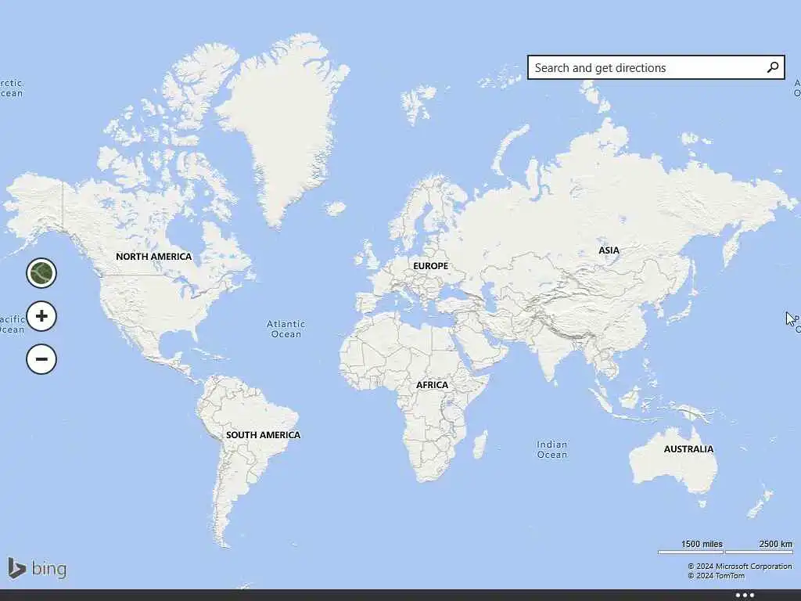Select the SOUTH AMERICA label
Image resolution: width=801 pixels, height=601 pixels.
[x=263, y=435]
